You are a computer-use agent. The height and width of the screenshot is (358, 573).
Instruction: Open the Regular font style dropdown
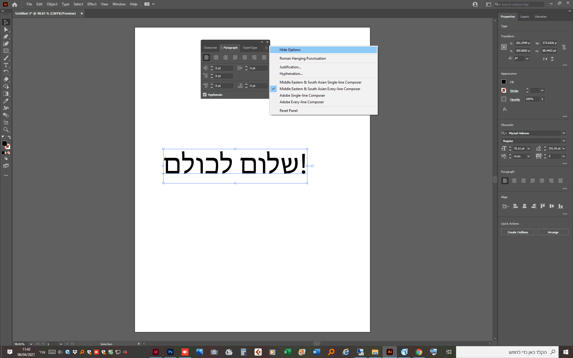coord(564,141)
